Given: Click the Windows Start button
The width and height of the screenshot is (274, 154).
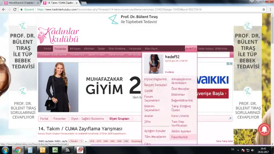Looking at the screenshot, I should coord(5,150).
